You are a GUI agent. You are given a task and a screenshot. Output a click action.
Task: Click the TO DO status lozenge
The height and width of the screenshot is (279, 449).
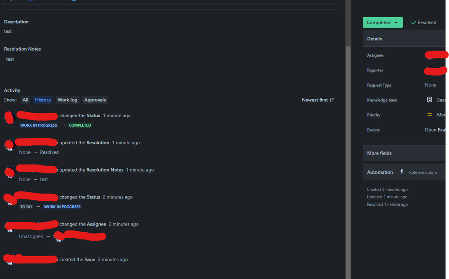tap(26, 207)
